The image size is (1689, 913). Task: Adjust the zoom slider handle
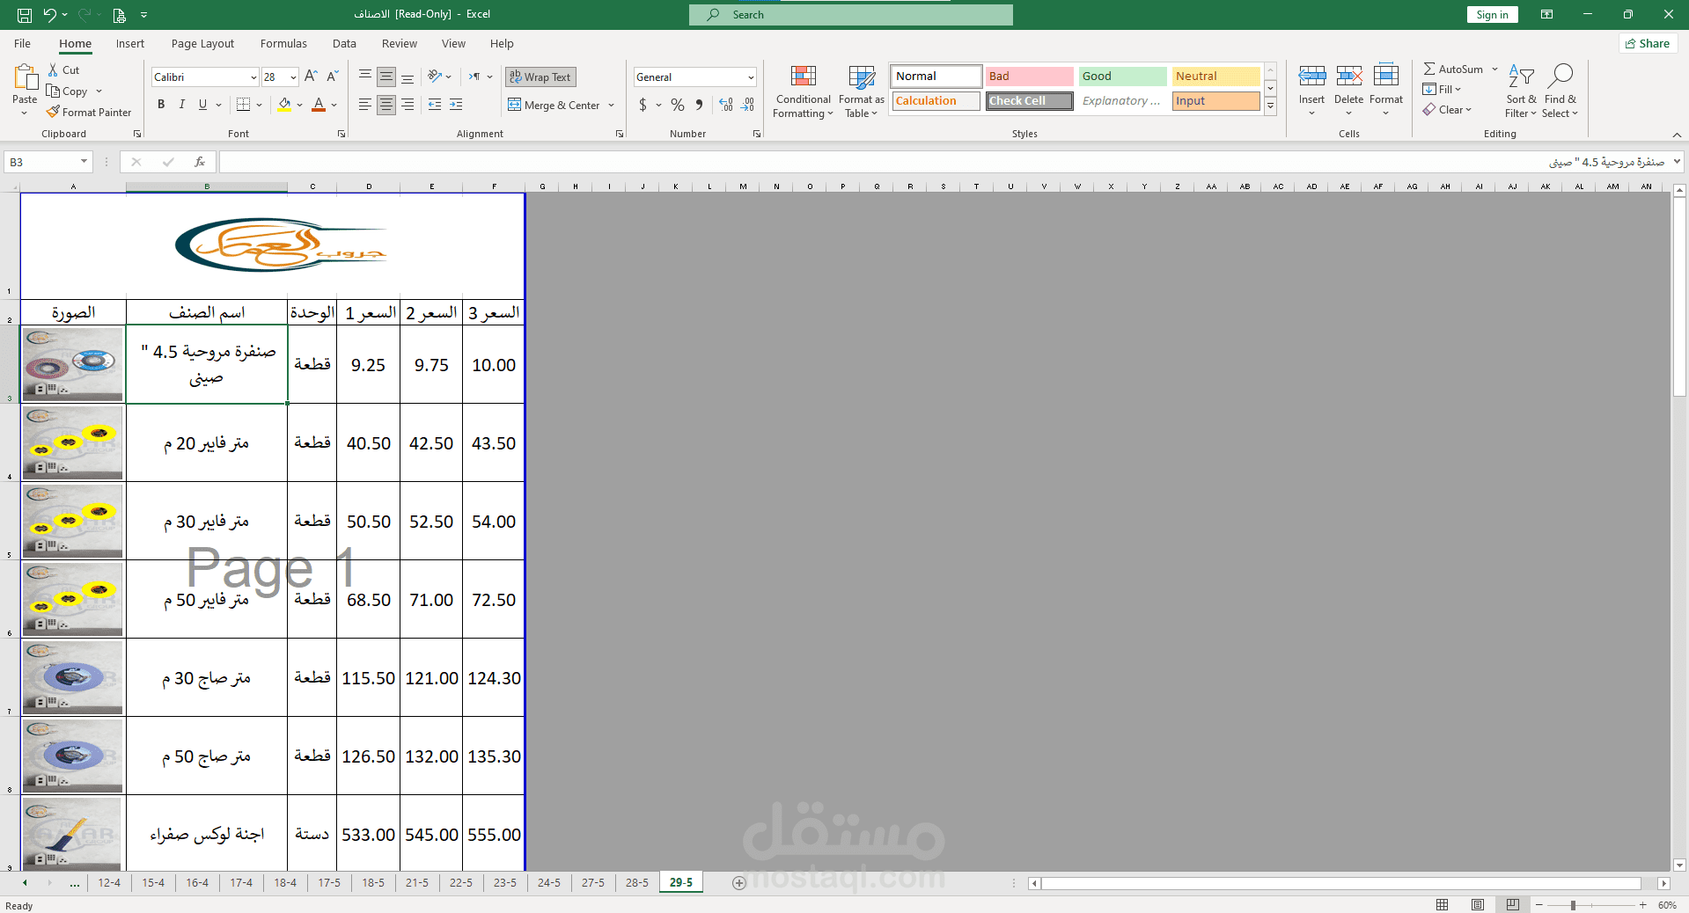[1573, 905]
